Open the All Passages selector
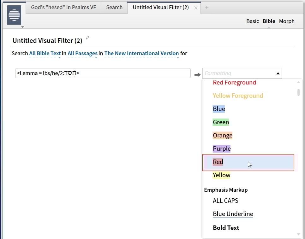Image resolution: width=305 pixels, height=239 pixels. pyautogui.click(x=82, y=53)
